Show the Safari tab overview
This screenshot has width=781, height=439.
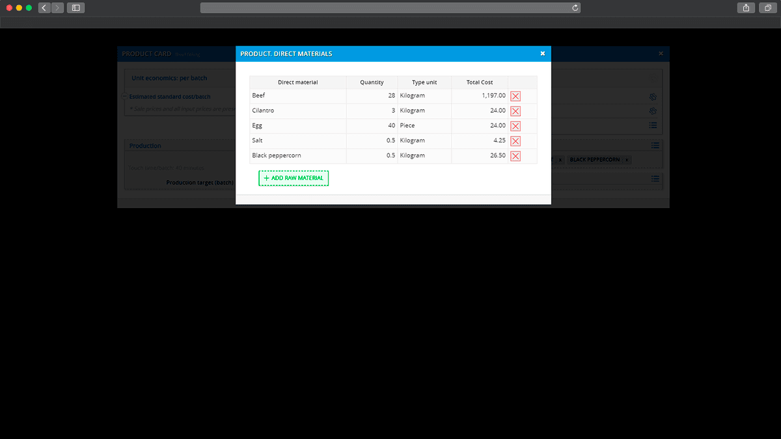coord(768,8)
